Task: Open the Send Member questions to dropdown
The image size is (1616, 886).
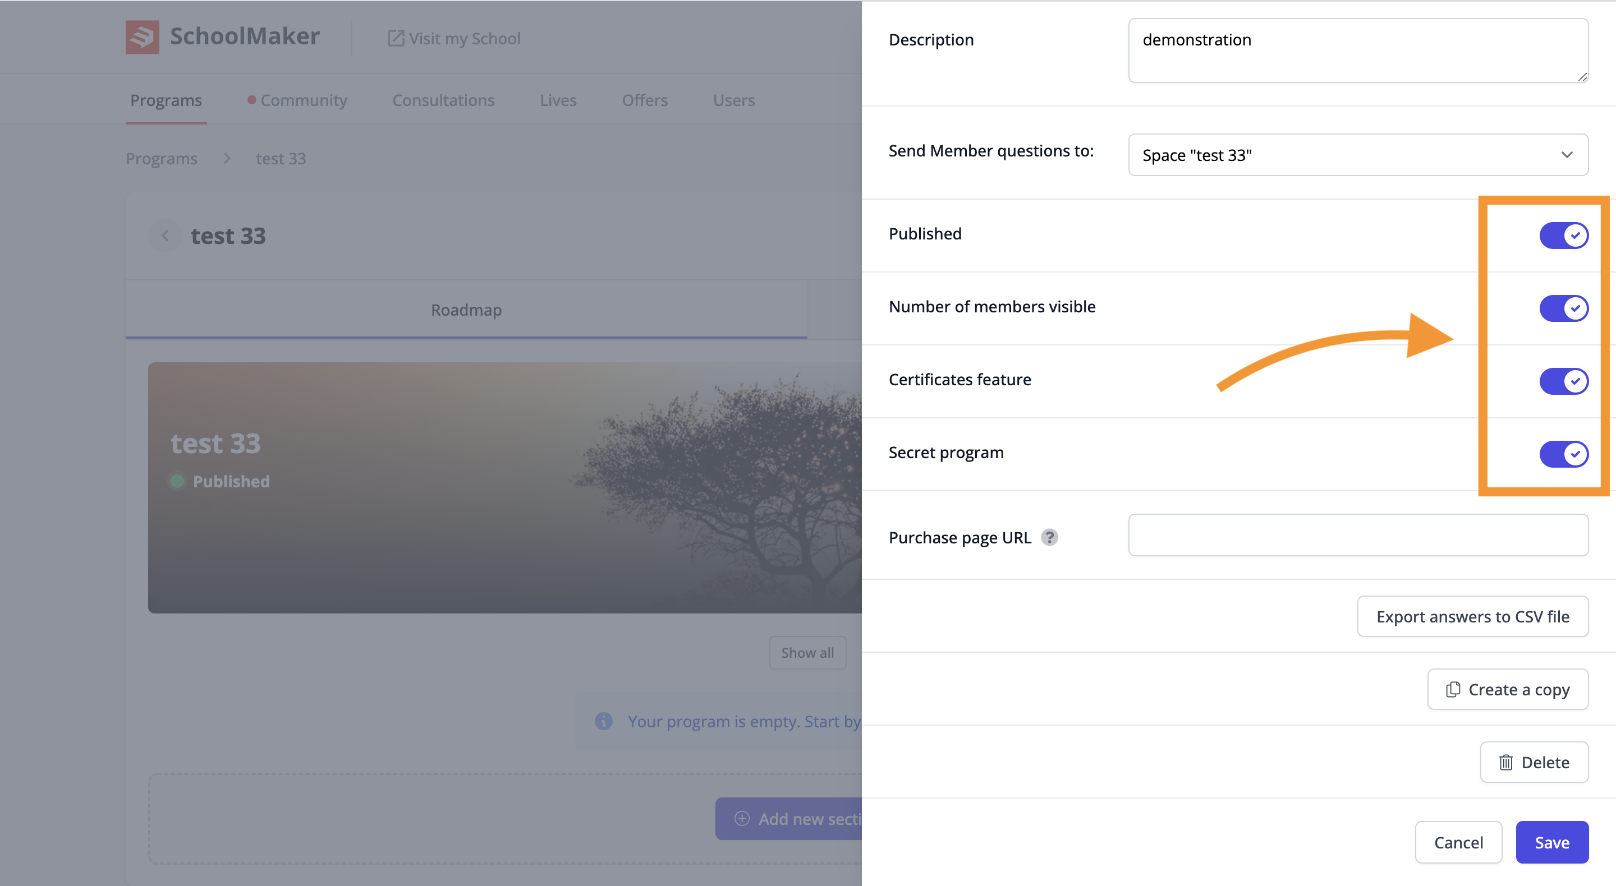Action: (1358, 155)
